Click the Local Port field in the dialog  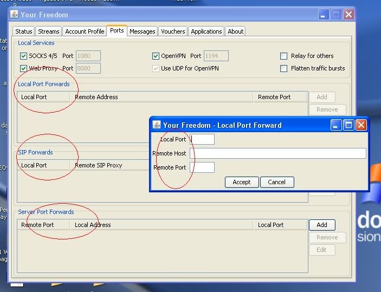click(x=202, y=139)
